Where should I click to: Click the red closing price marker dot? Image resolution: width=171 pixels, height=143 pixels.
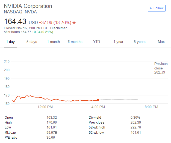[x=98, y=100]
